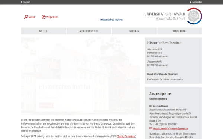This screenshot has height=139, width=223.
Task: Open the ARBEITSBEREICHE menu
Action: (89, 31)
